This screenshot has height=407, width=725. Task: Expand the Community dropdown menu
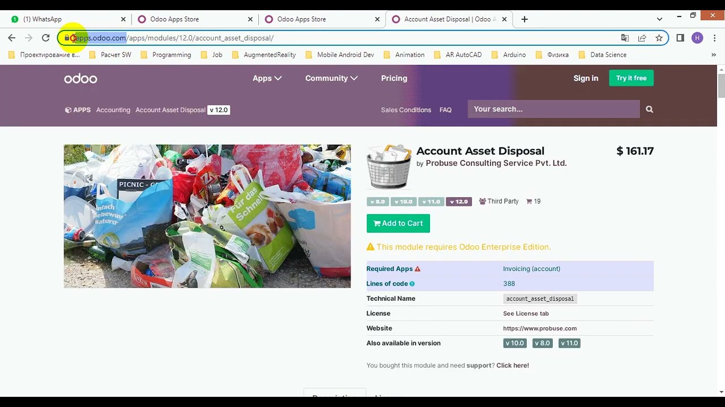(331, 78)
